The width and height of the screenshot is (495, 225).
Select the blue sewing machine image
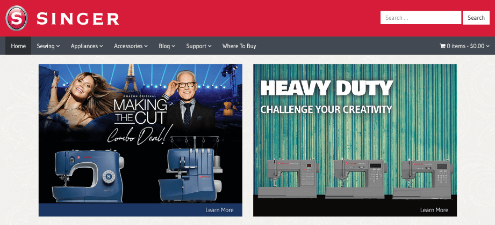88,176
